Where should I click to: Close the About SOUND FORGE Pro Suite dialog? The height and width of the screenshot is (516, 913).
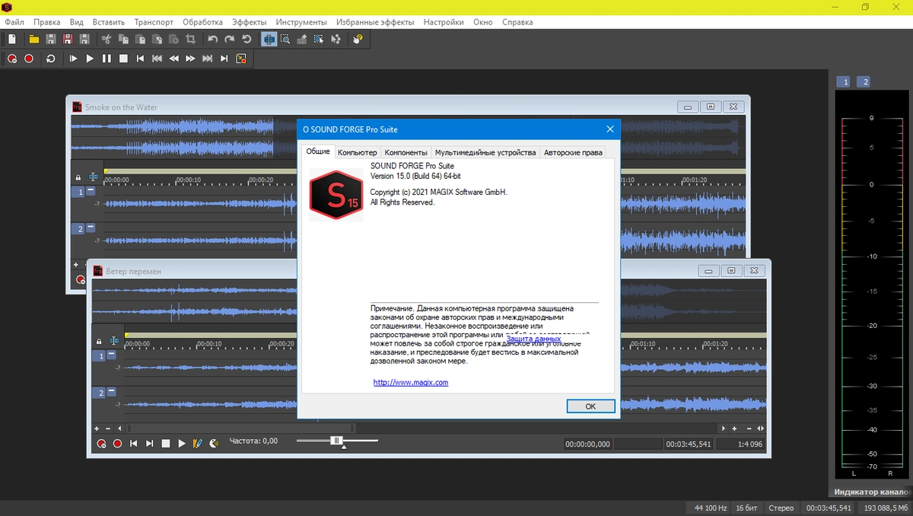[609, 129]
